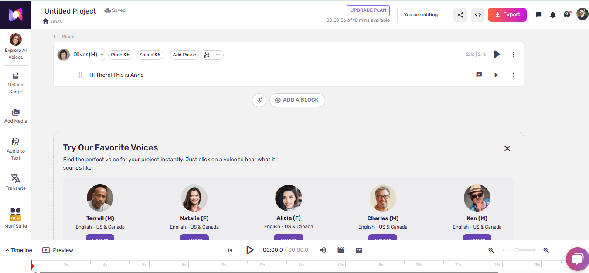Open the Translate tool
Screen dimensions: 589x273
click(x=16, y=182)
